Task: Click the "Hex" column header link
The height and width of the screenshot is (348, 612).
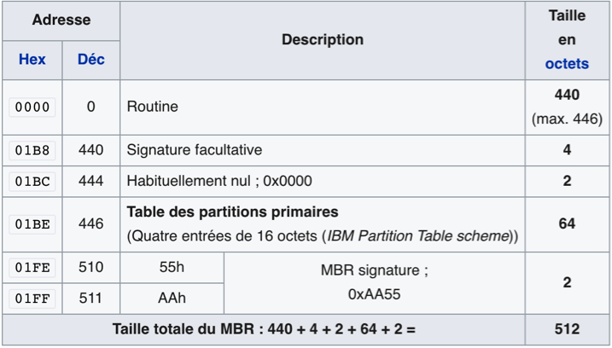Action: pyautogui.click(x=32, y=61)
